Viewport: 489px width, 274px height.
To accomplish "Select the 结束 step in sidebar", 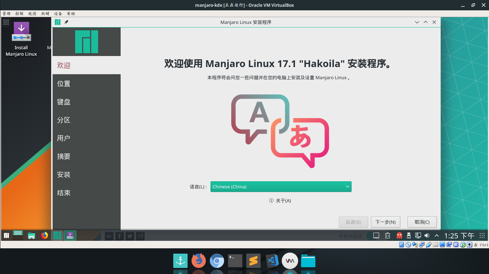I will (x=87, y=193).
